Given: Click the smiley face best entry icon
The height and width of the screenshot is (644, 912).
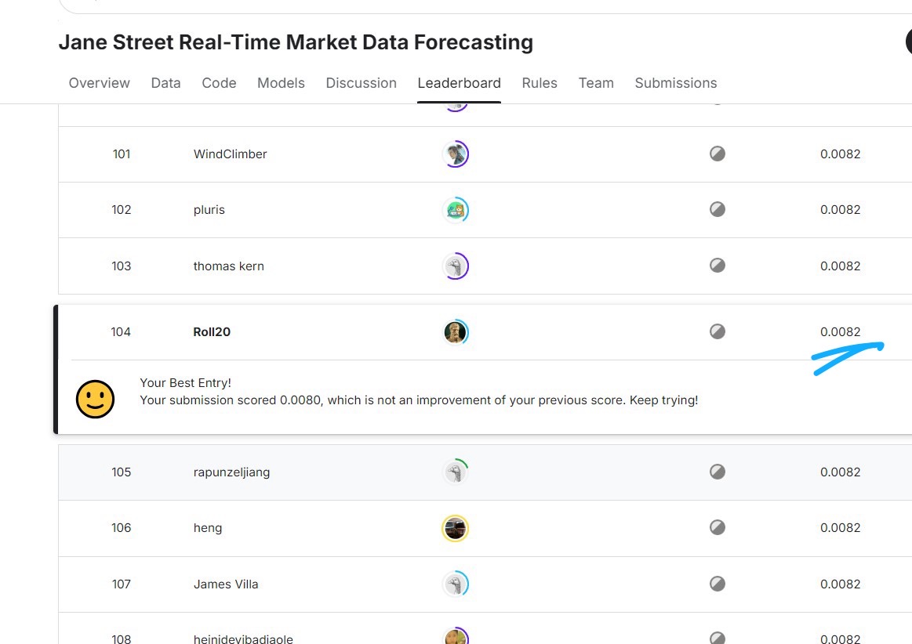Looking at the screenshot, I should tap(95, 400).
